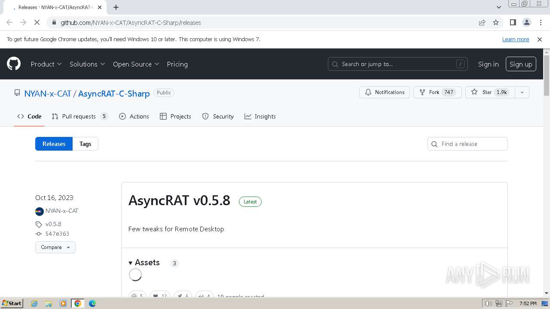
Task: Open the Windows Start menu
Action: [x=12, y=303]
